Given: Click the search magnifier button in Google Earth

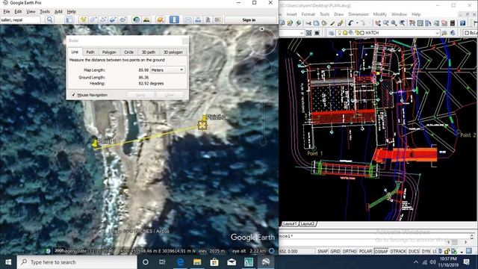Looking at the screenshot, I should pyautogui.click(x=50, y=20).
